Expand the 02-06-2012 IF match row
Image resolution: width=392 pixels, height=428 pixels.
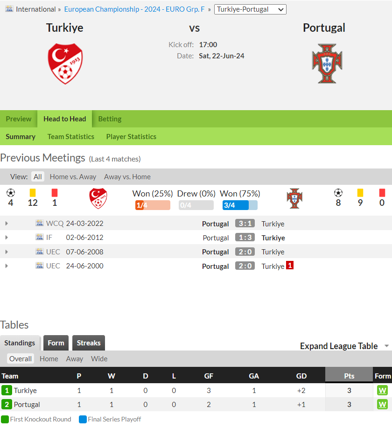click(7, 238)
